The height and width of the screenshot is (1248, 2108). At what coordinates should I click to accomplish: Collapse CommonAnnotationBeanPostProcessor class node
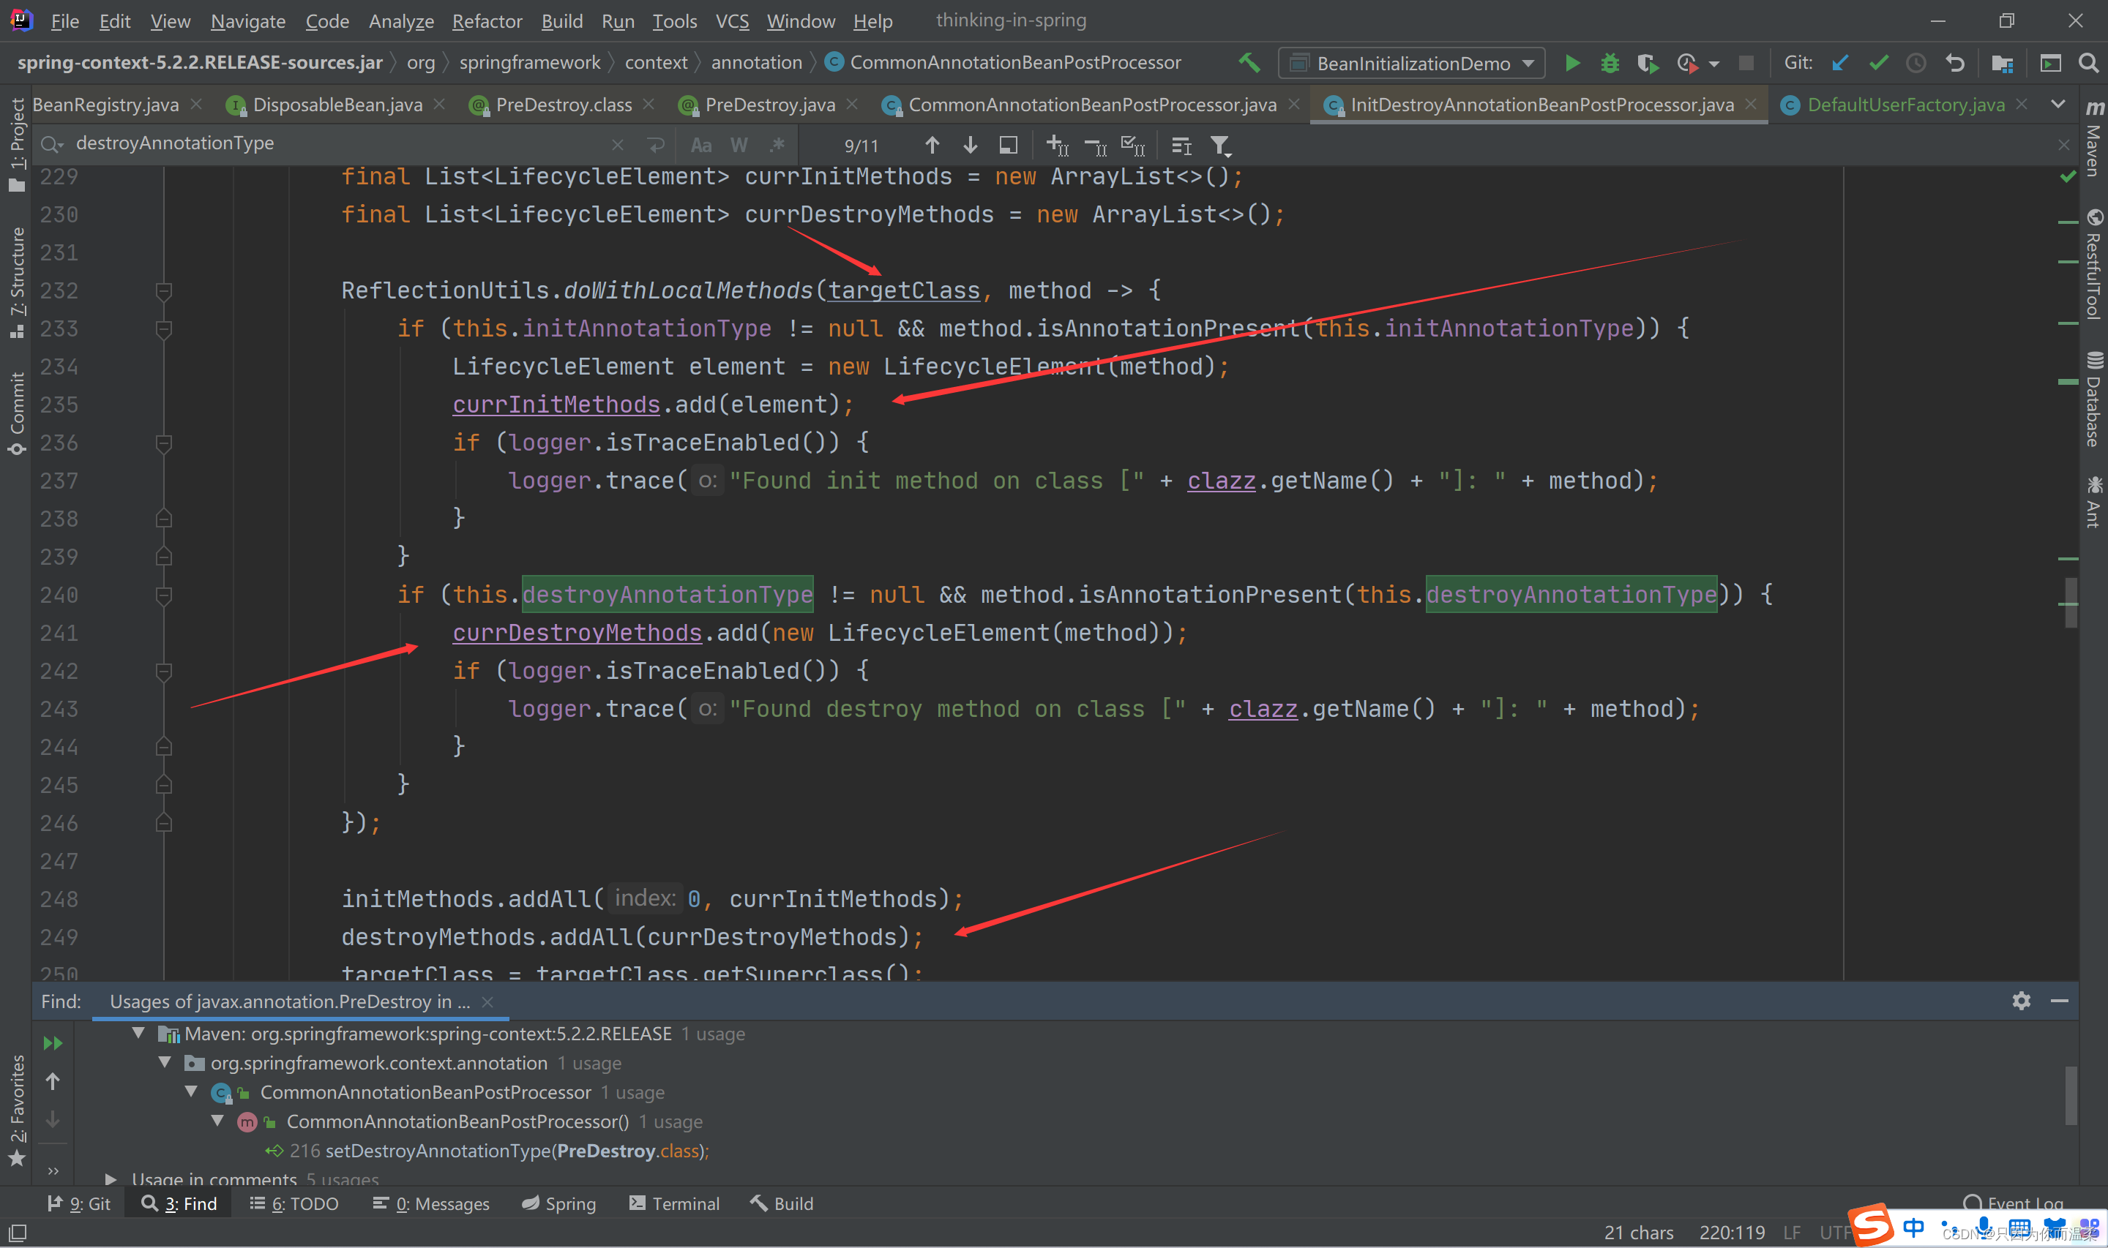[191, 1091]
